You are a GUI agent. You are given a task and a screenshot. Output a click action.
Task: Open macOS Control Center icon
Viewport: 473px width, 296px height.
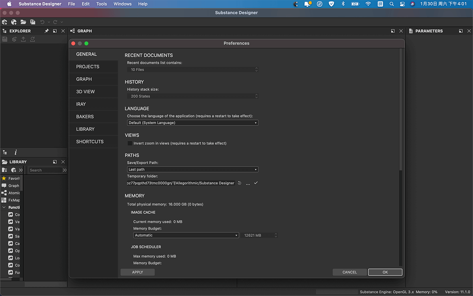click(402, 4)
